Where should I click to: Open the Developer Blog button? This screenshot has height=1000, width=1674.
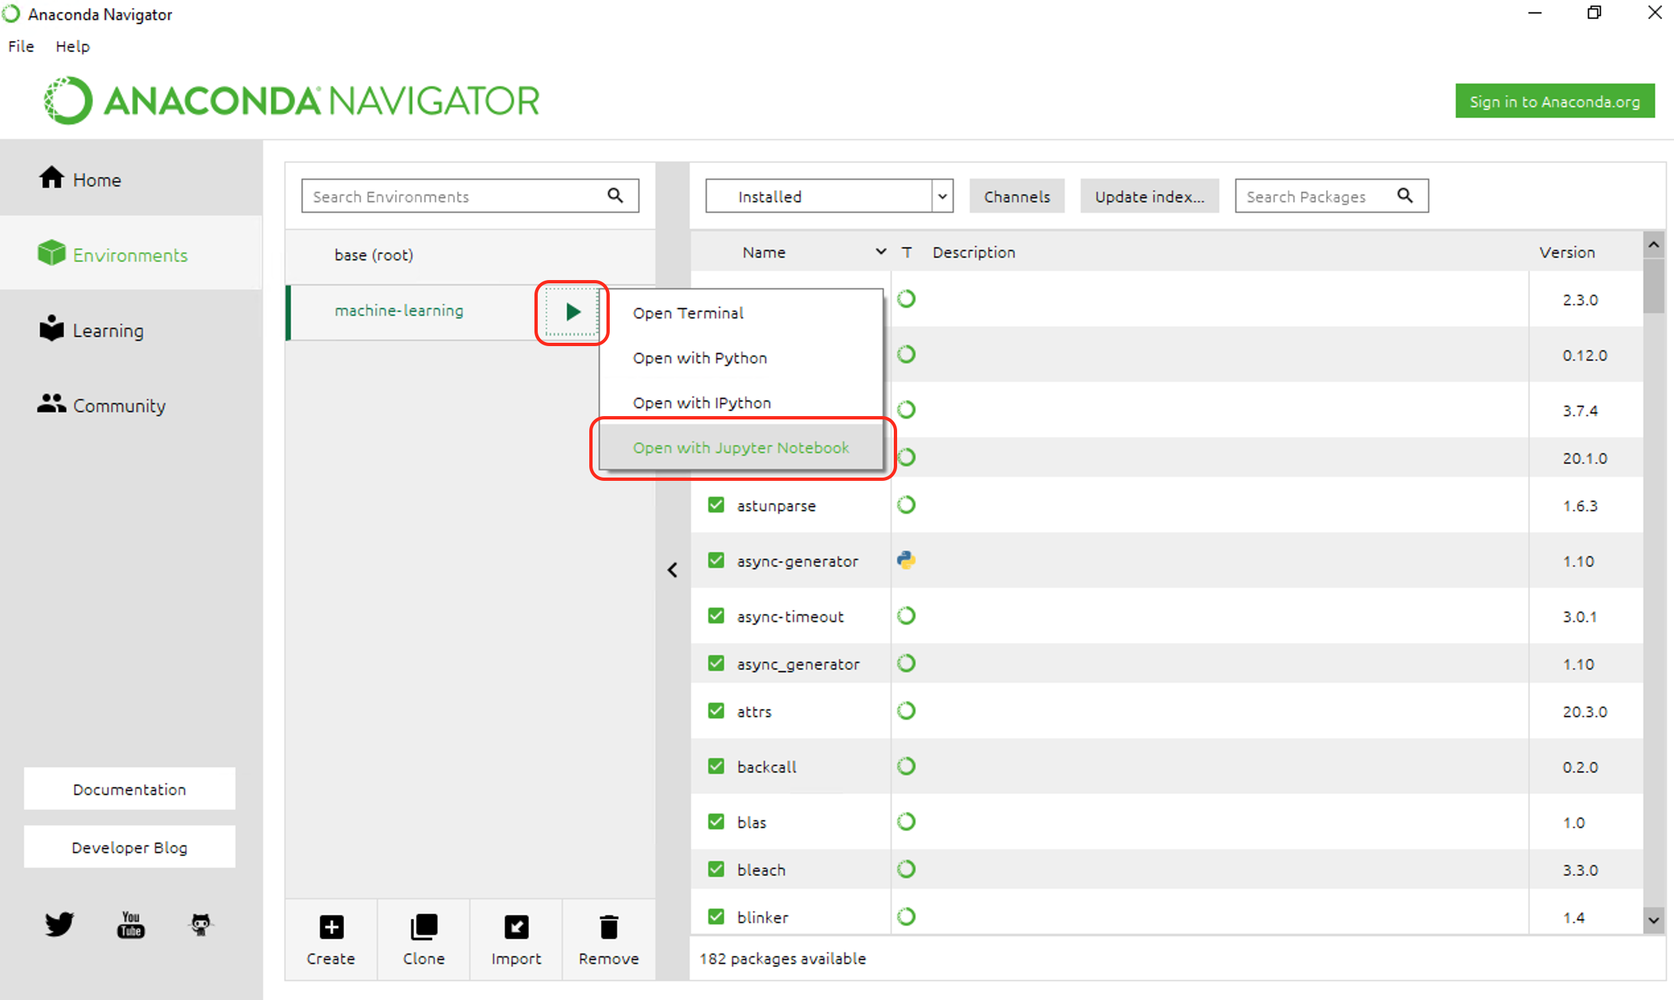(129, 847)
